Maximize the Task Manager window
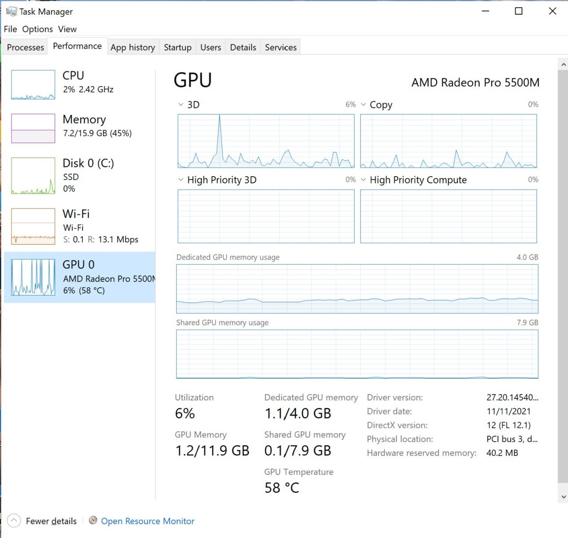This screenshot has width=568, height=538. (x=519, y=11)
